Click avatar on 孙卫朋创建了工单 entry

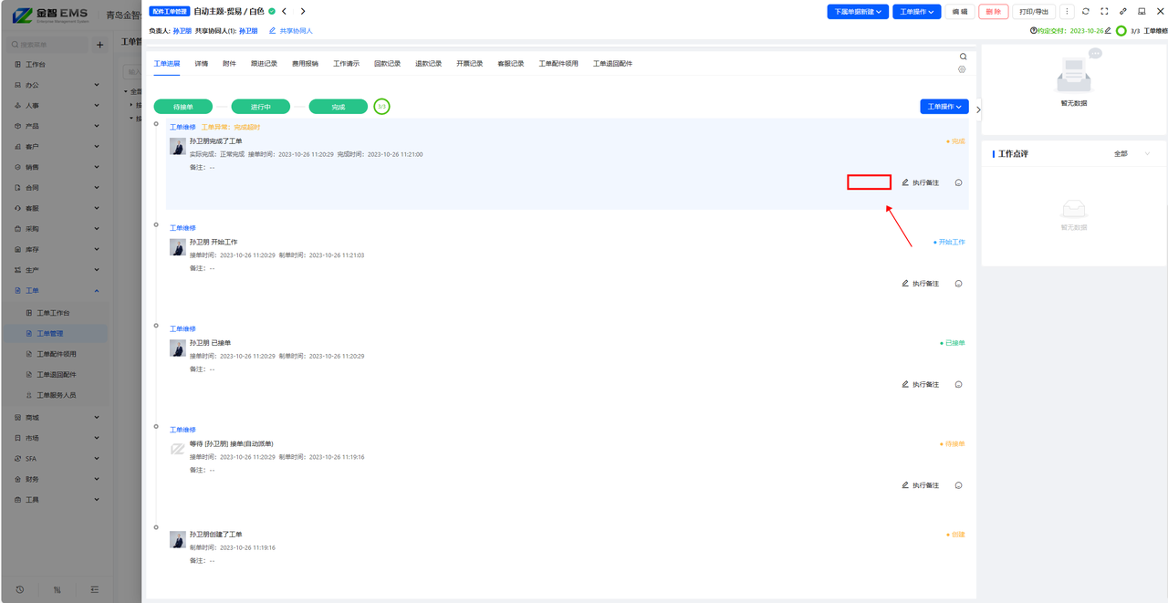(x=178, y=539)
